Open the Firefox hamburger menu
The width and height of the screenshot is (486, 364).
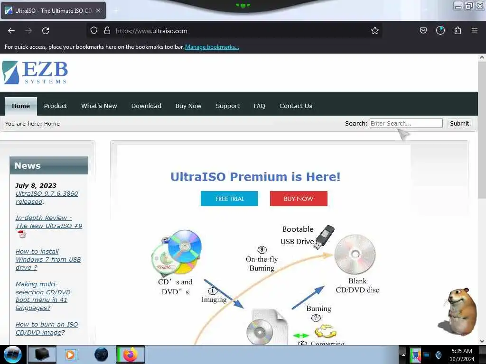(474, 30)
